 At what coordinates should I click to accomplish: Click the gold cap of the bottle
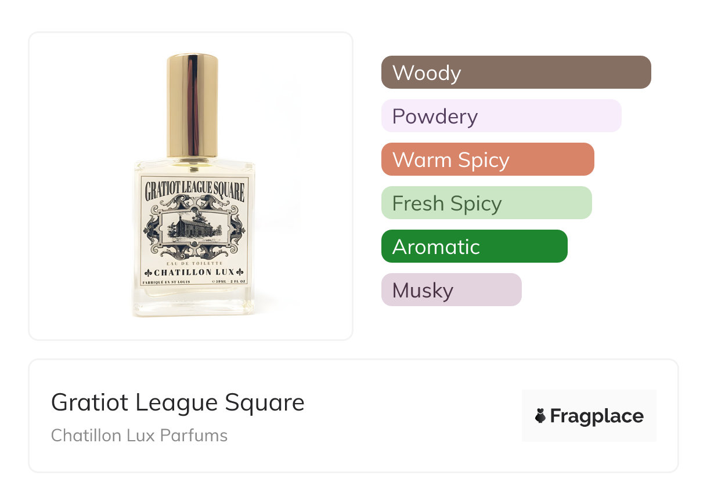[x=193, y=106]
